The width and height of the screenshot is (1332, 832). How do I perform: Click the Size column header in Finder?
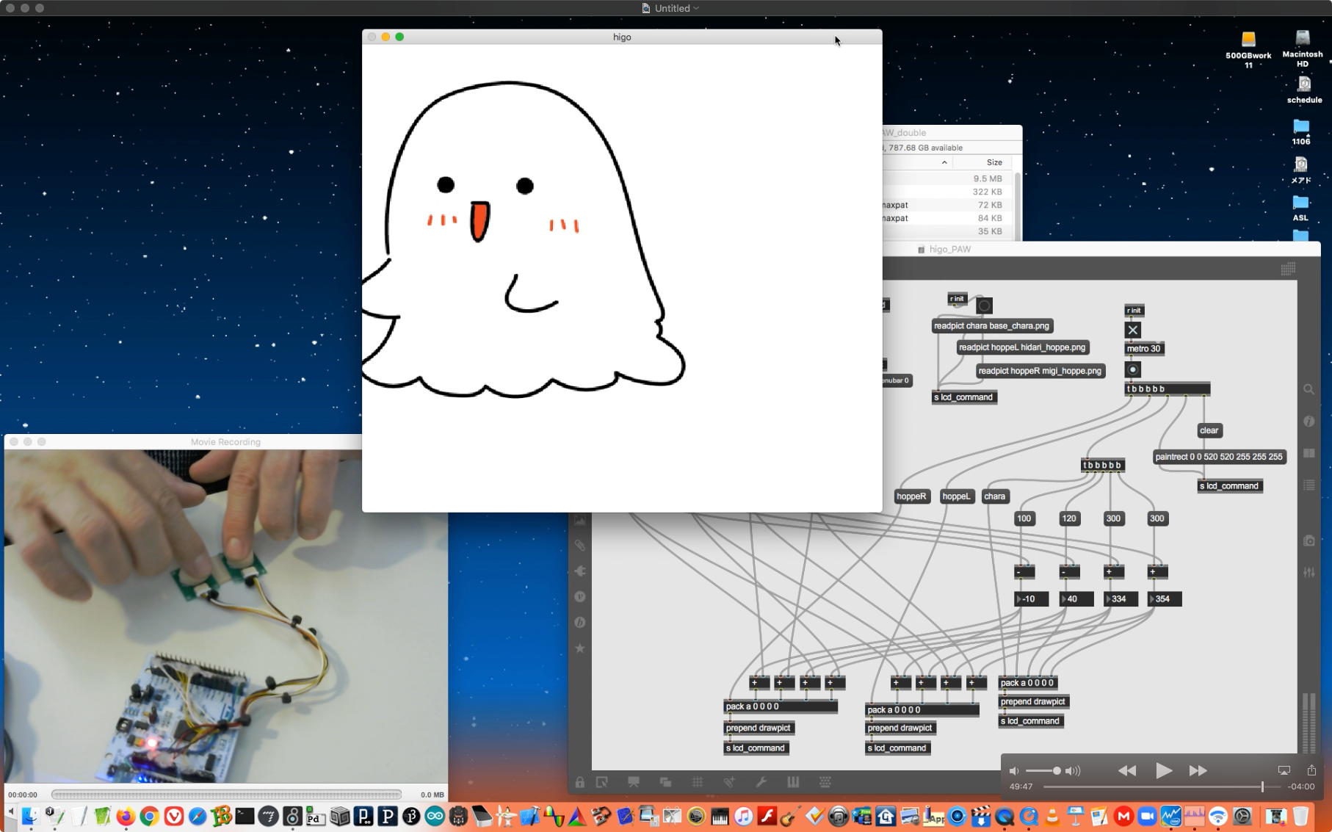pyautogui.click(x=993, y=162)
